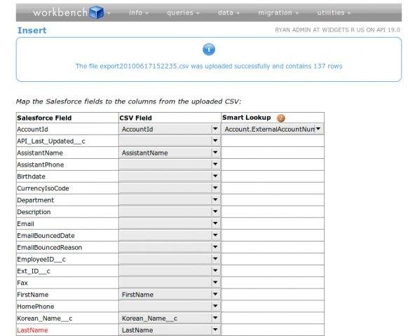The width and height of the screenshot is (408, 336).
Task: Open the CSV Field dropdown for LastName
Action: point(170,330)
